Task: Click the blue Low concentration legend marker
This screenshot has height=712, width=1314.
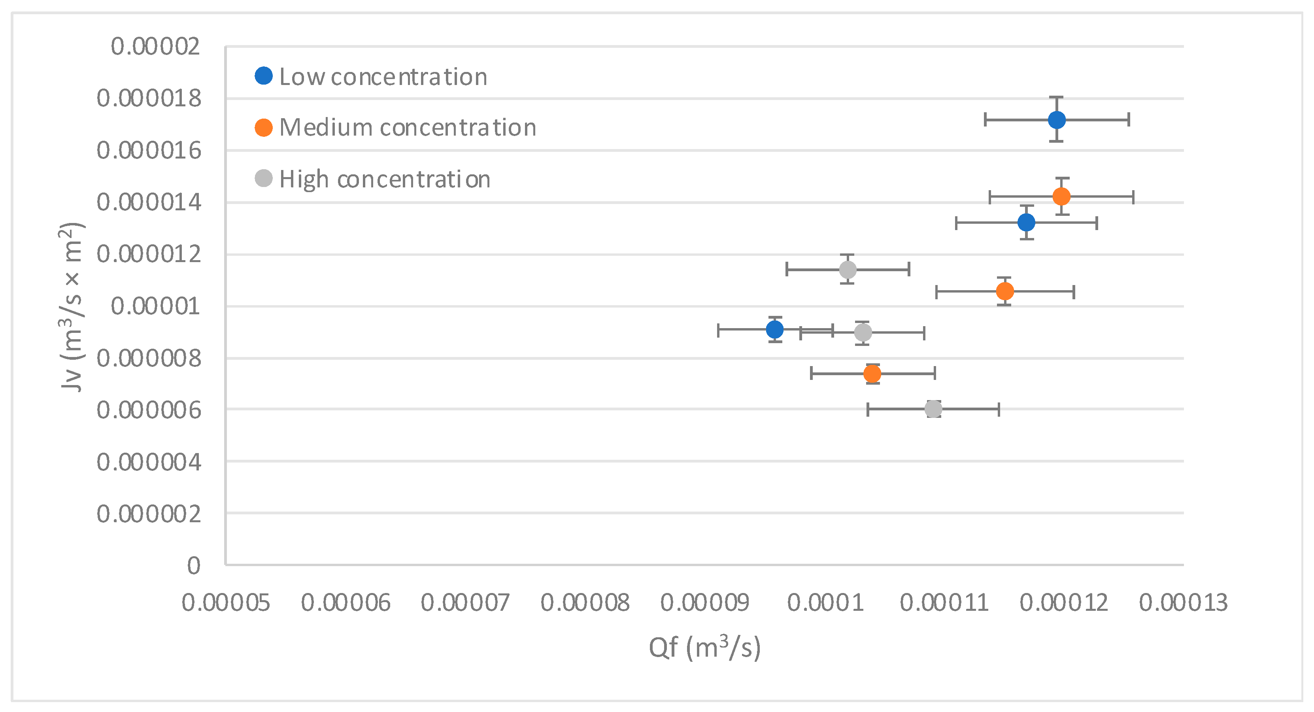Action: (x=264, y=77)
